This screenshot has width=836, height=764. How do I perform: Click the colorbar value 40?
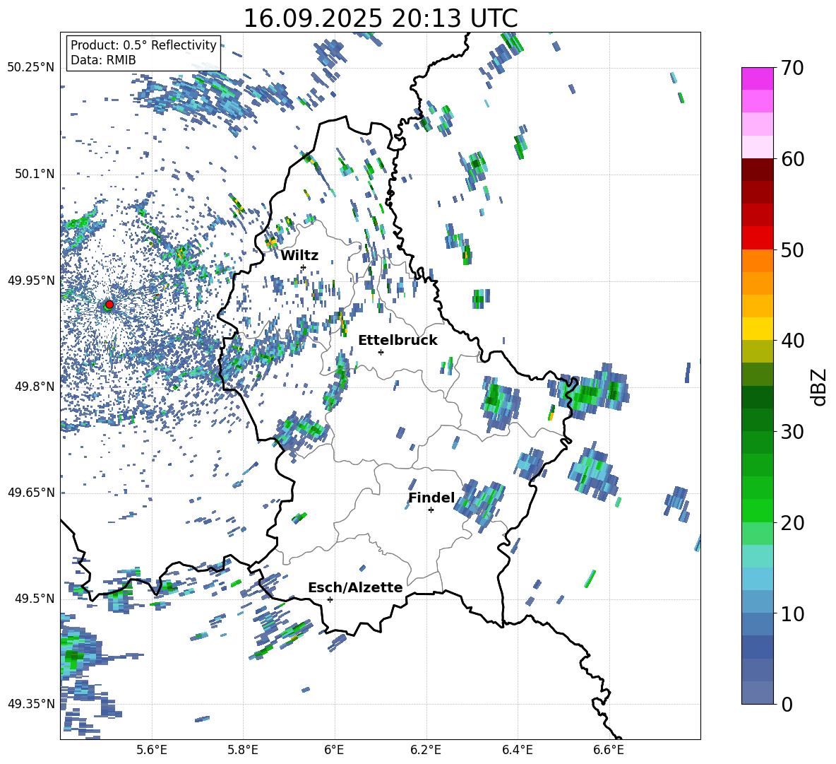792,341
